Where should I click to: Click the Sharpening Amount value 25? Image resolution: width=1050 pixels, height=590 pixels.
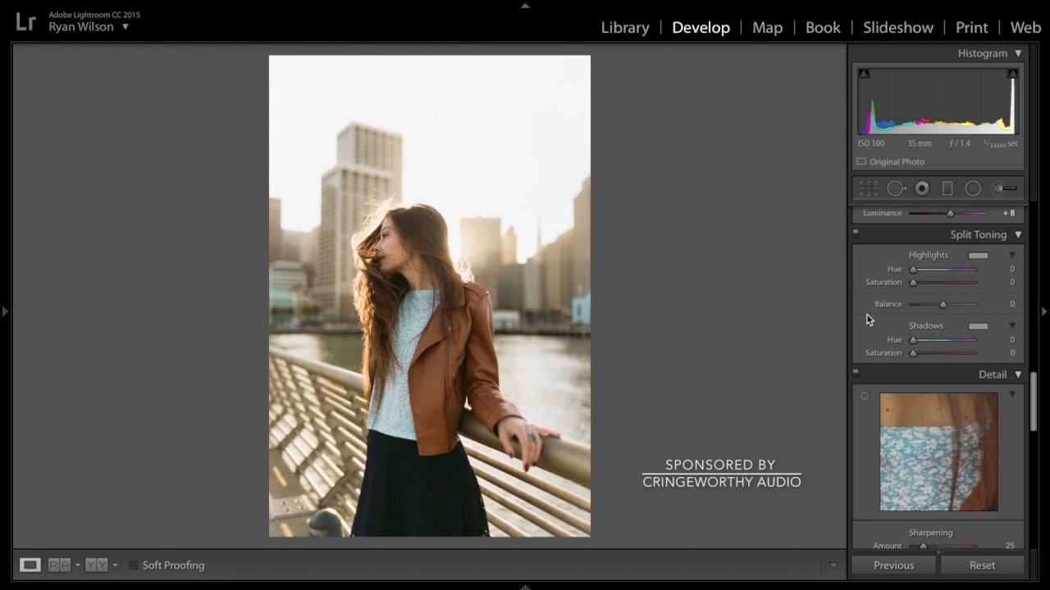pyautogui.click(x=1010, y=546)
